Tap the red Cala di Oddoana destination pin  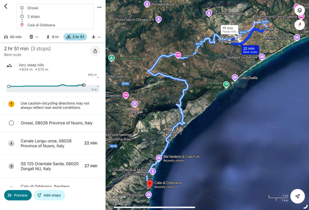[149, 183]
